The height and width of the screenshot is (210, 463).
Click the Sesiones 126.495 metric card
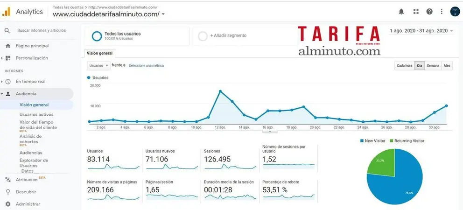point(230,159)
